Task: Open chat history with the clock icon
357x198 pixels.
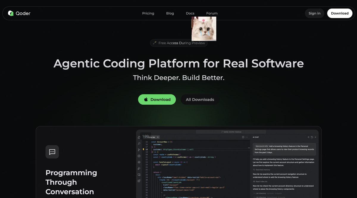Action: point(312,137)
